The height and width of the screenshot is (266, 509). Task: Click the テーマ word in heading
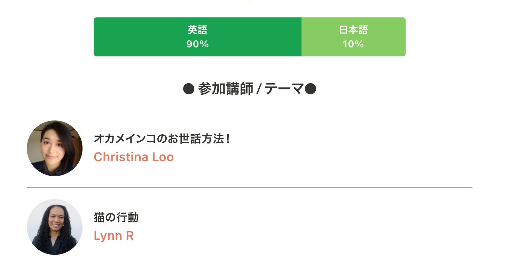click(283, 89)
